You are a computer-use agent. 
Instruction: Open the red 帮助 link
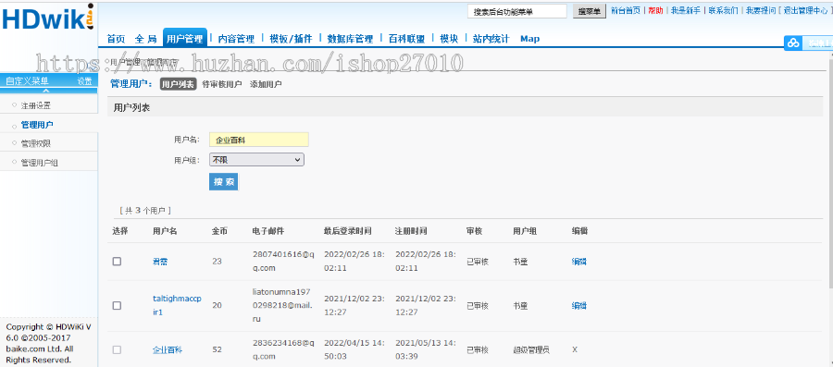tap(655, 10)
